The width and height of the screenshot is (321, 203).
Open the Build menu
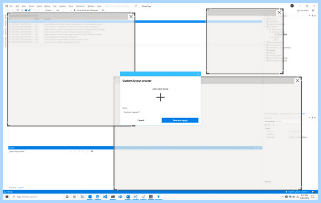pyautogui.click(x=39, y=6)
